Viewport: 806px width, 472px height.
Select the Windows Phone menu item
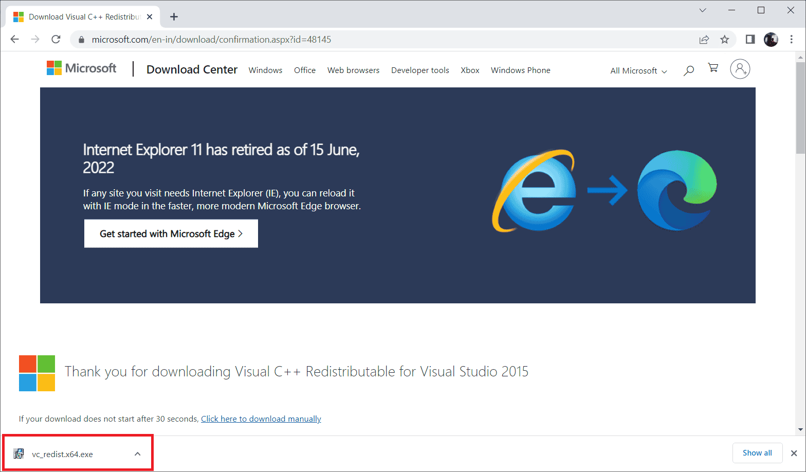point(520,70)
